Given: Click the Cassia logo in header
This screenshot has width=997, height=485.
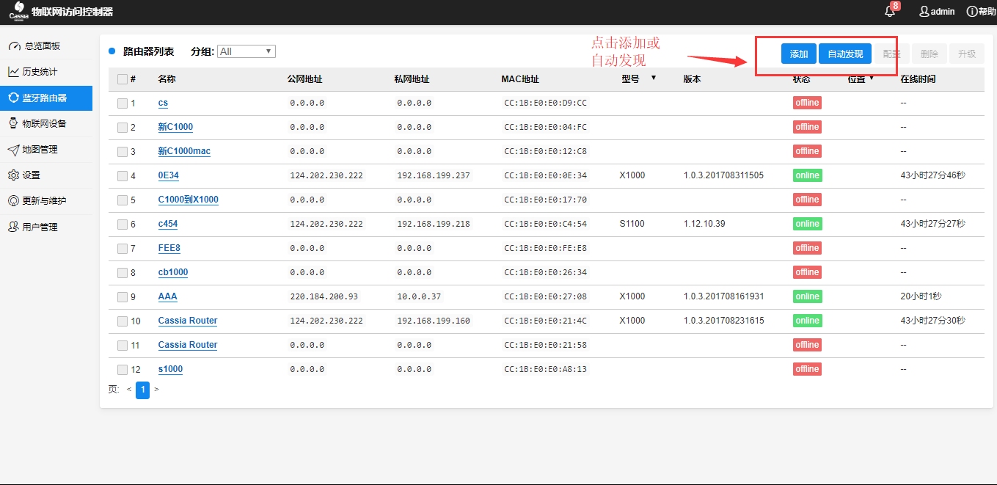Looking at the screenshot, I should click(x=18, y=10).
